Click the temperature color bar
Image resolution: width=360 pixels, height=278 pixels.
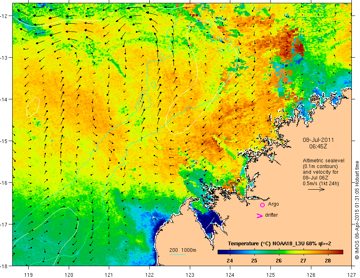280,252
